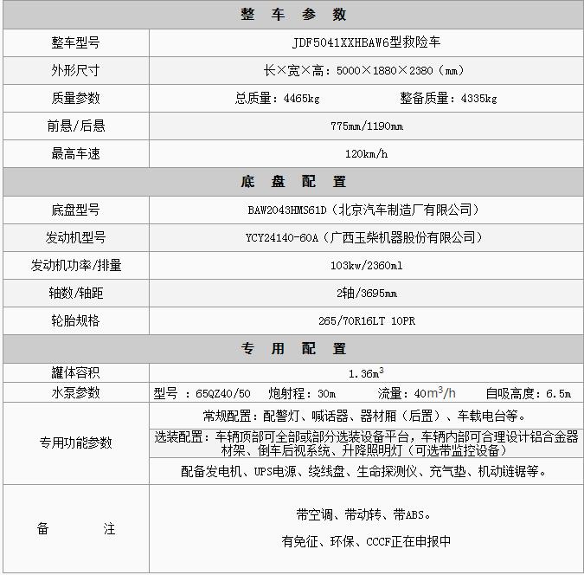584x575 pixels.
Task: Select the BAW2043HMS61D chassis model cell
Action: pos(366,210)
